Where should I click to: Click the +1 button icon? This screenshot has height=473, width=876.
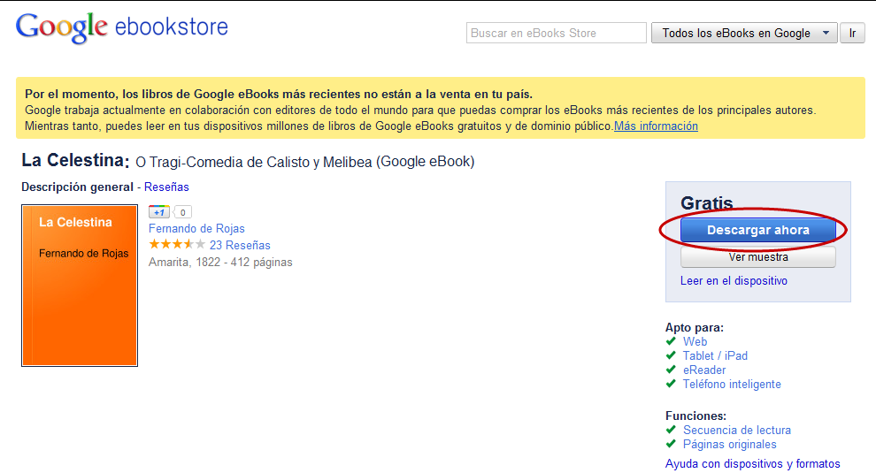pos(159,212)
